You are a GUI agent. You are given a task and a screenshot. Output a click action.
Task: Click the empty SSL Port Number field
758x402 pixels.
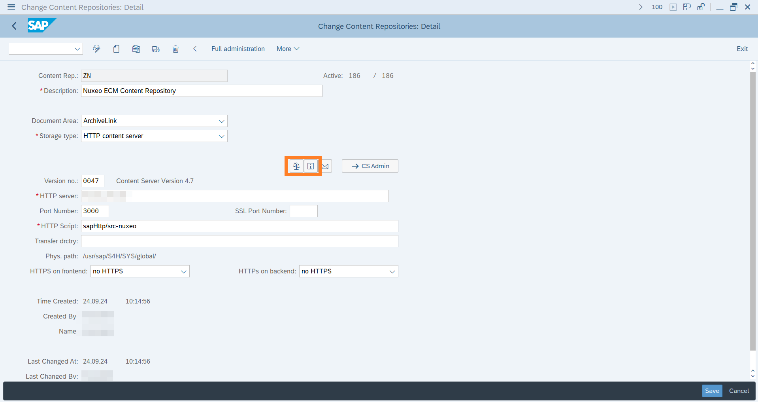tap(304, 211)
